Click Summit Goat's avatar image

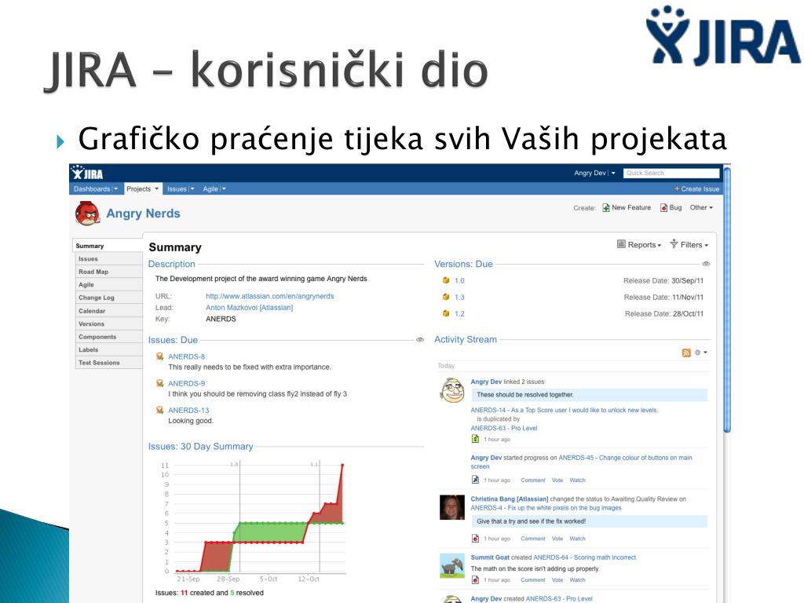click(452, 565)
